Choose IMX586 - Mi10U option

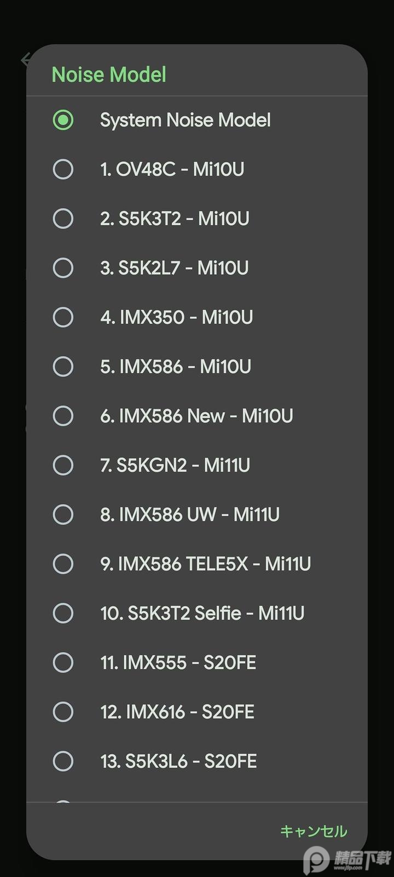point(63,367)
